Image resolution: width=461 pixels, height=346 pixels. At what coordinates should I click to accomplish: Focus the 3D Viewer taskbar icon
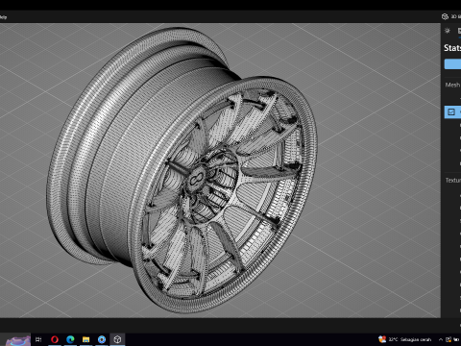(117, 339)
